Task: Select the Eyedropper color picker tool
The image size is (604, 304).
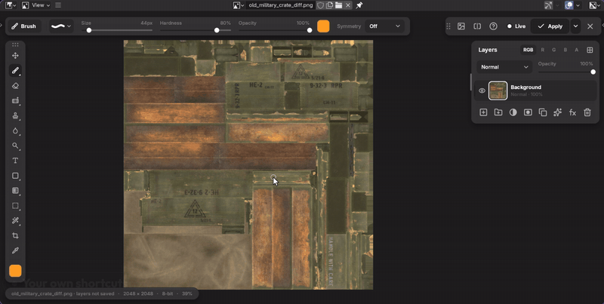Action: click(x=15, y=250)
